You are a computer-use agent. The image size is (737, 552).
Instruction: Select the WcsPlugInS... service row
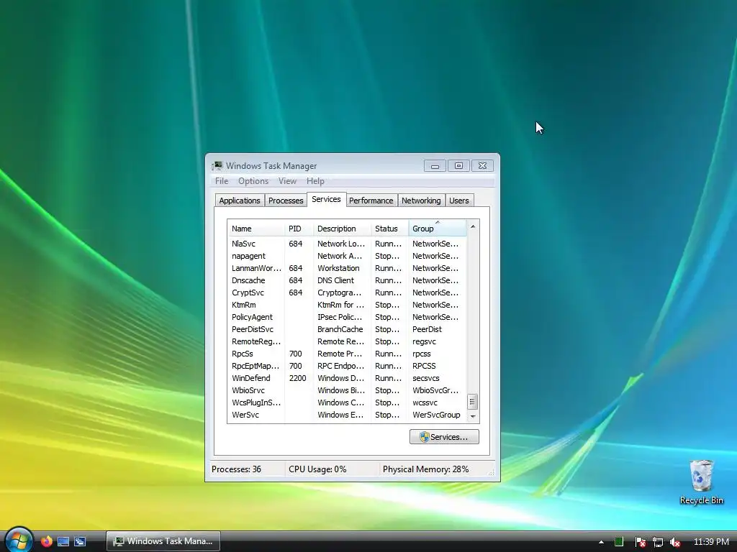(347, 402)
